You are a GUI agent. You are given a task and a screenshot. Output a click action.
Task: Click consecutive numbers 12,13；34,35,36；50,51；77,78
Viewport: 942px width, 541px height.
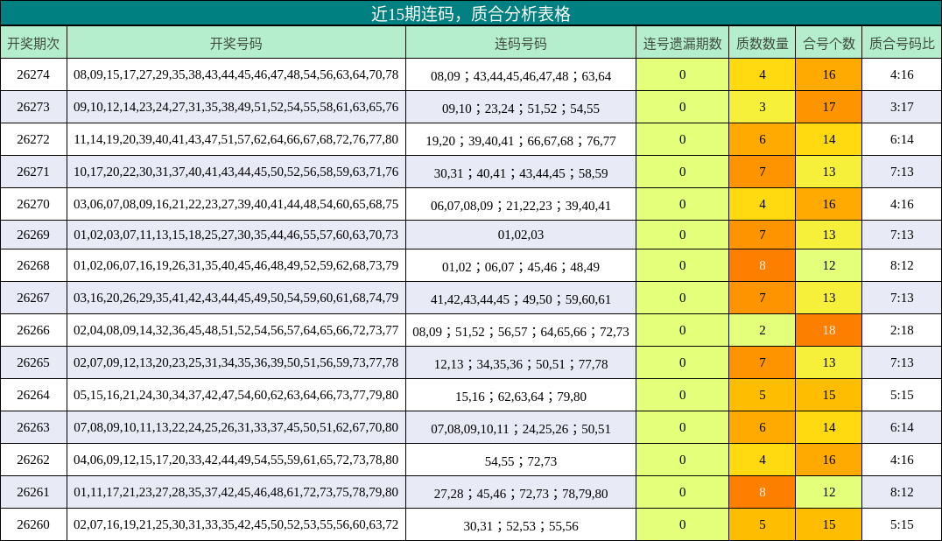point(521,364)
